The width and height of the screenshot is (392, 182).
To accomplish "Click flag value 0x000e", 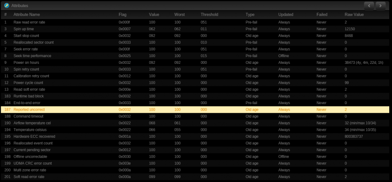I will coord(125,89).
